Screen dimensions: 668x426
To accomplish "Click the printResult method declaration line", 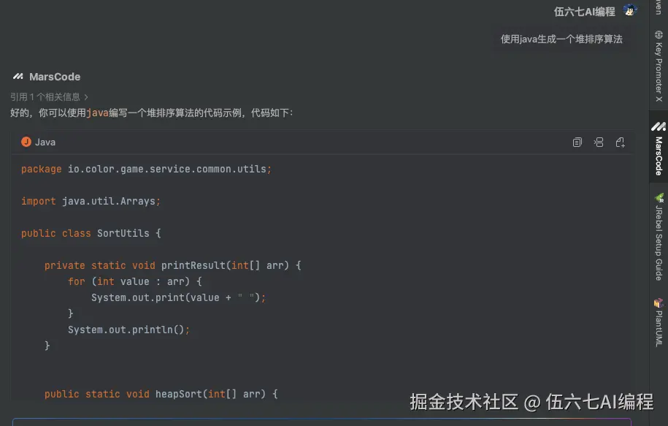I will tap(172, 265).
